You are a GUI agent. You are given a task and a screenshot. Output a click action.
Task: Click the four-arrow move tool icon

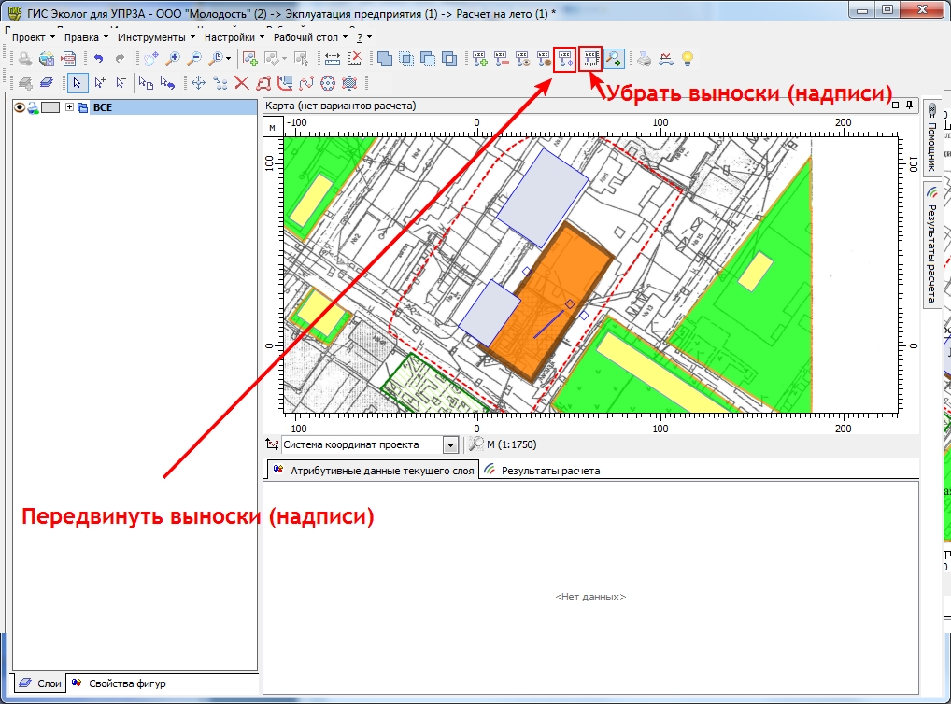pos(198,83)
